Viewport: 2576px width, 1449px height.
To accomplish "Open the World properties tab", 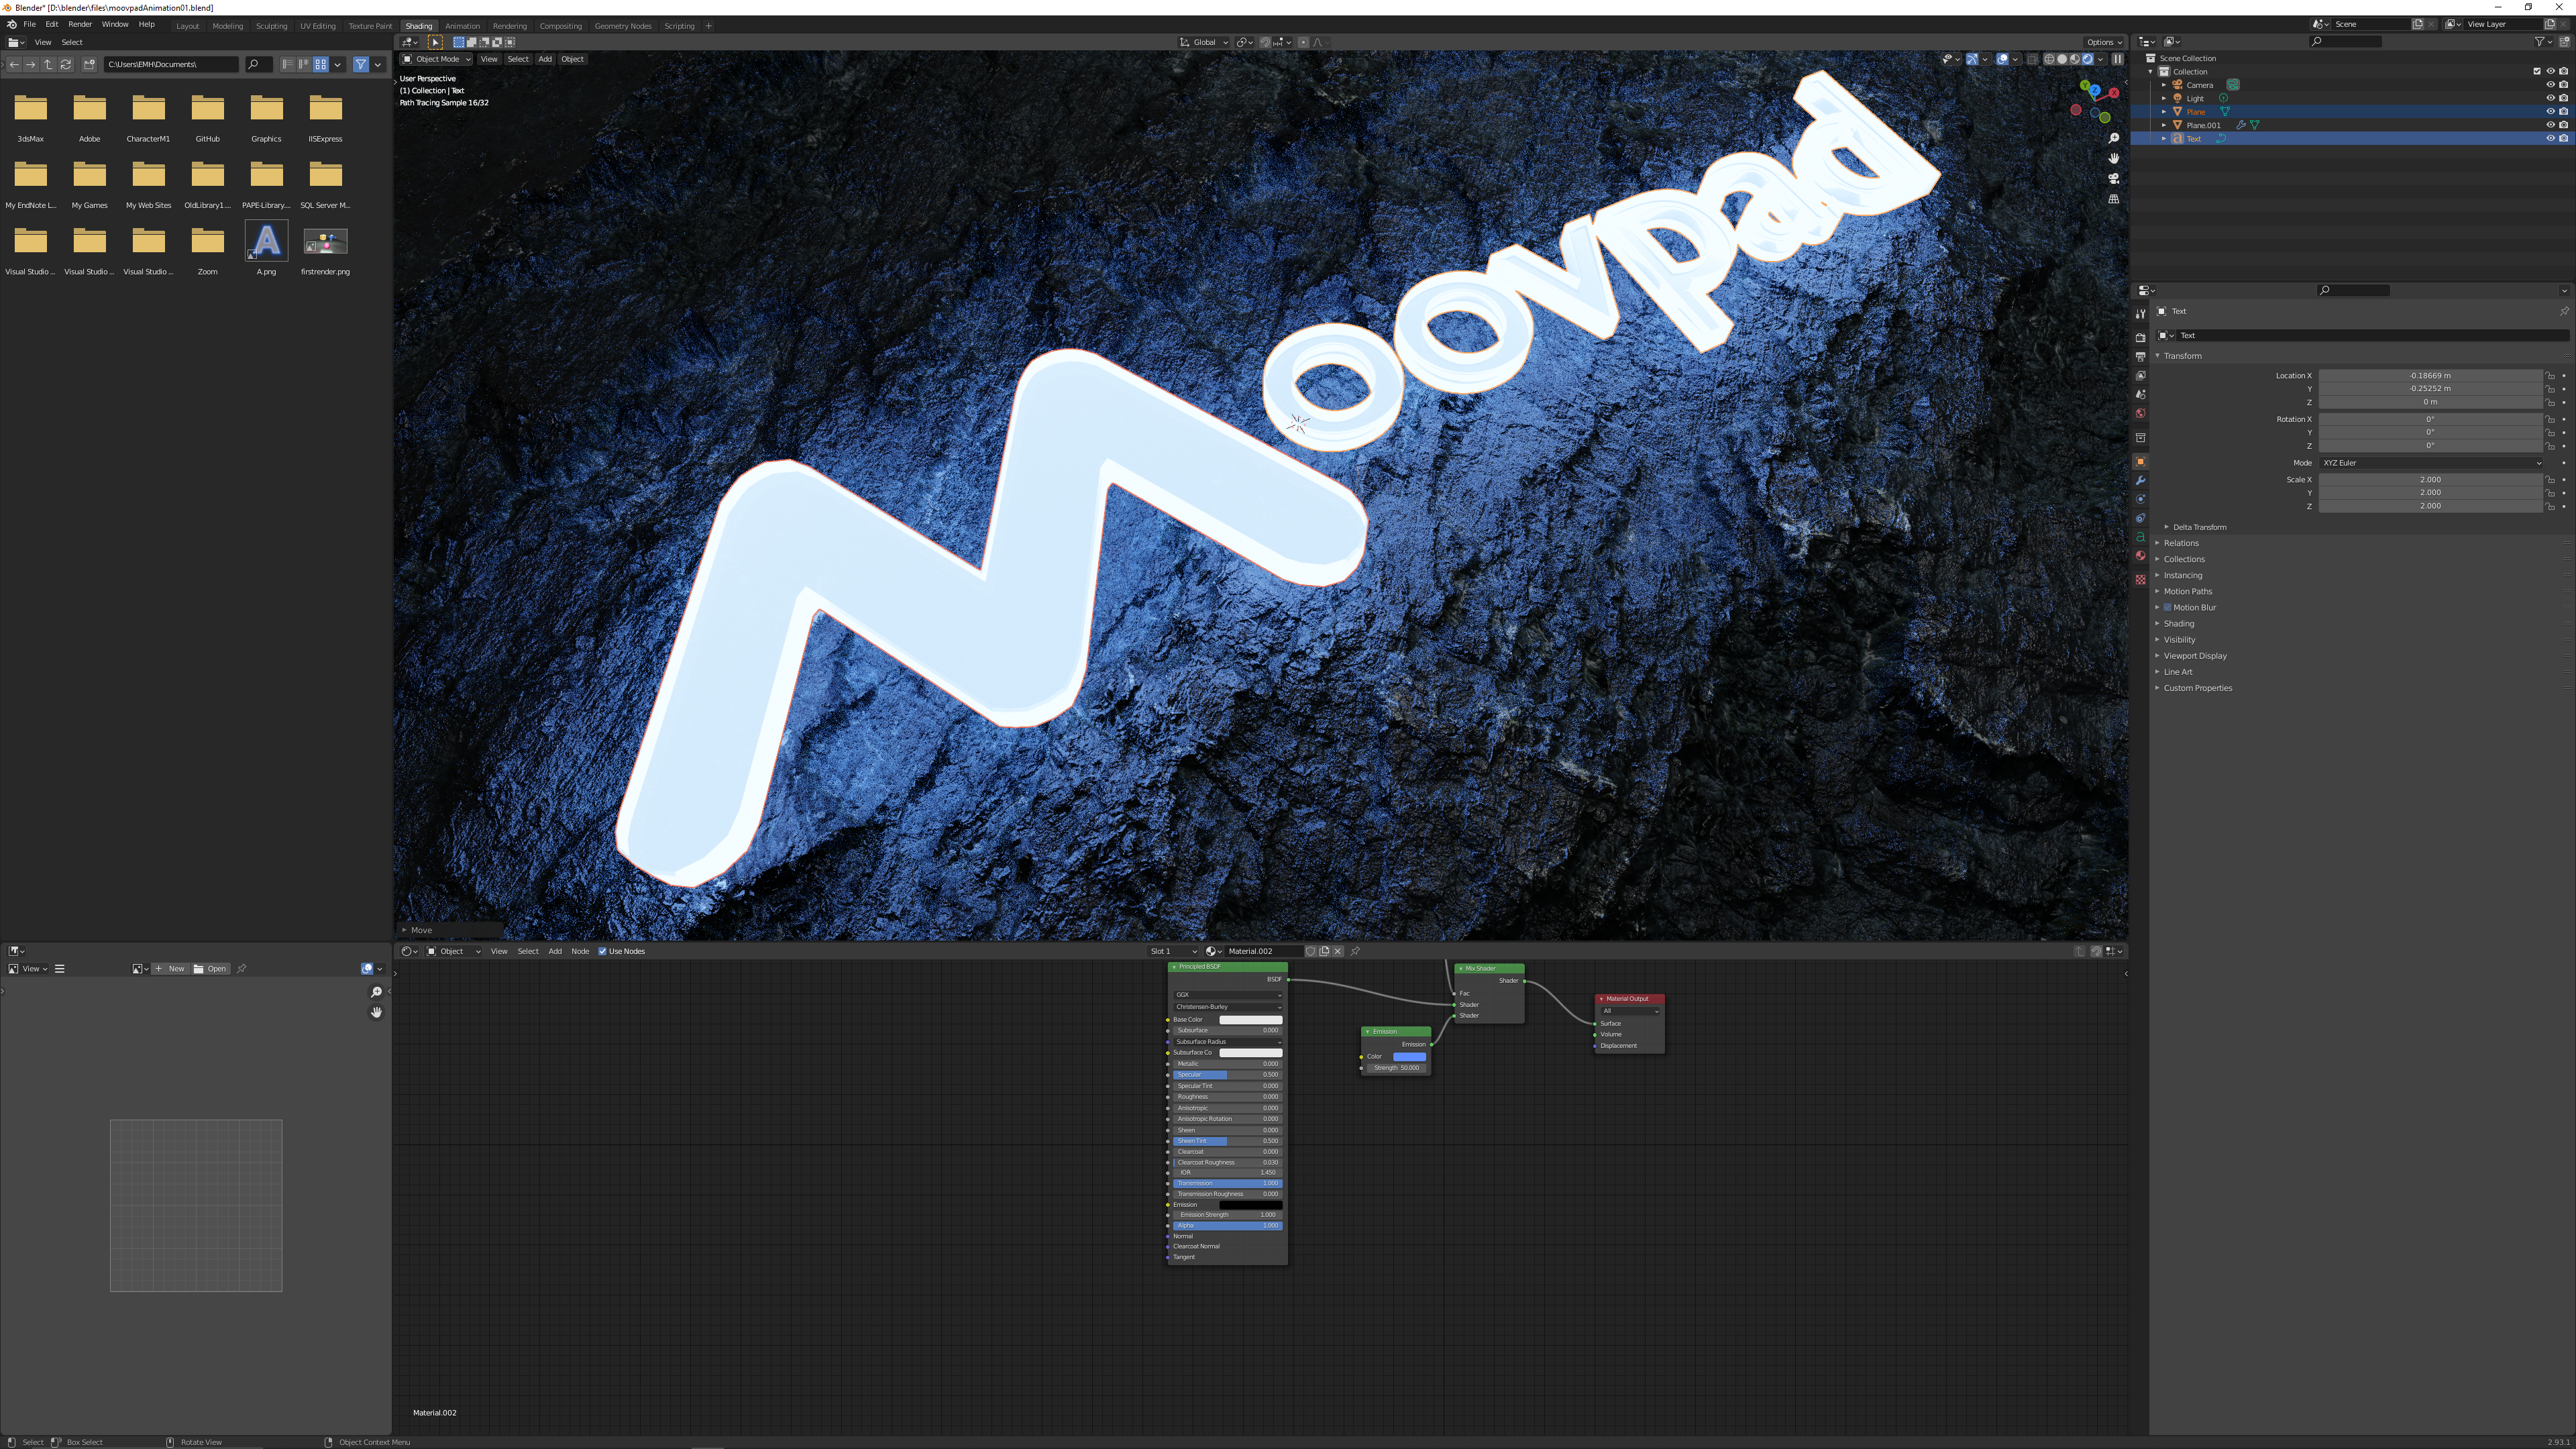I will [x=2140, y=414].
